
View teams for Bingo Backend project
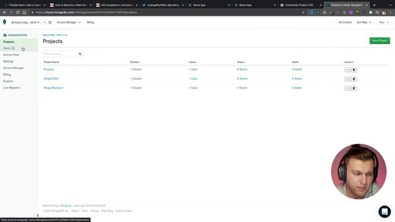(242, 88)
